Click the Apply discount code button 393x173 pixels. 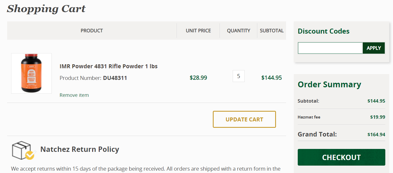point(374,48)
